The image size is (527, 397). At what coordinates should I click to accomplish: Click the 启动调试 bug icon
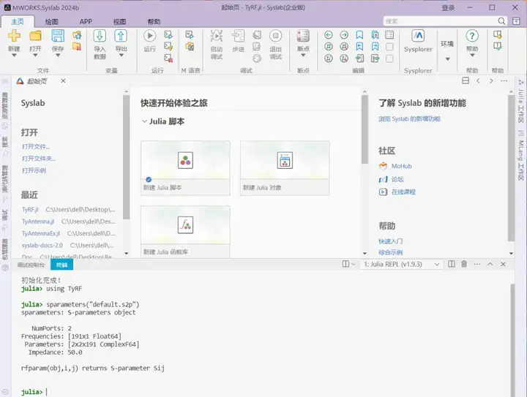tap(217, 36)
